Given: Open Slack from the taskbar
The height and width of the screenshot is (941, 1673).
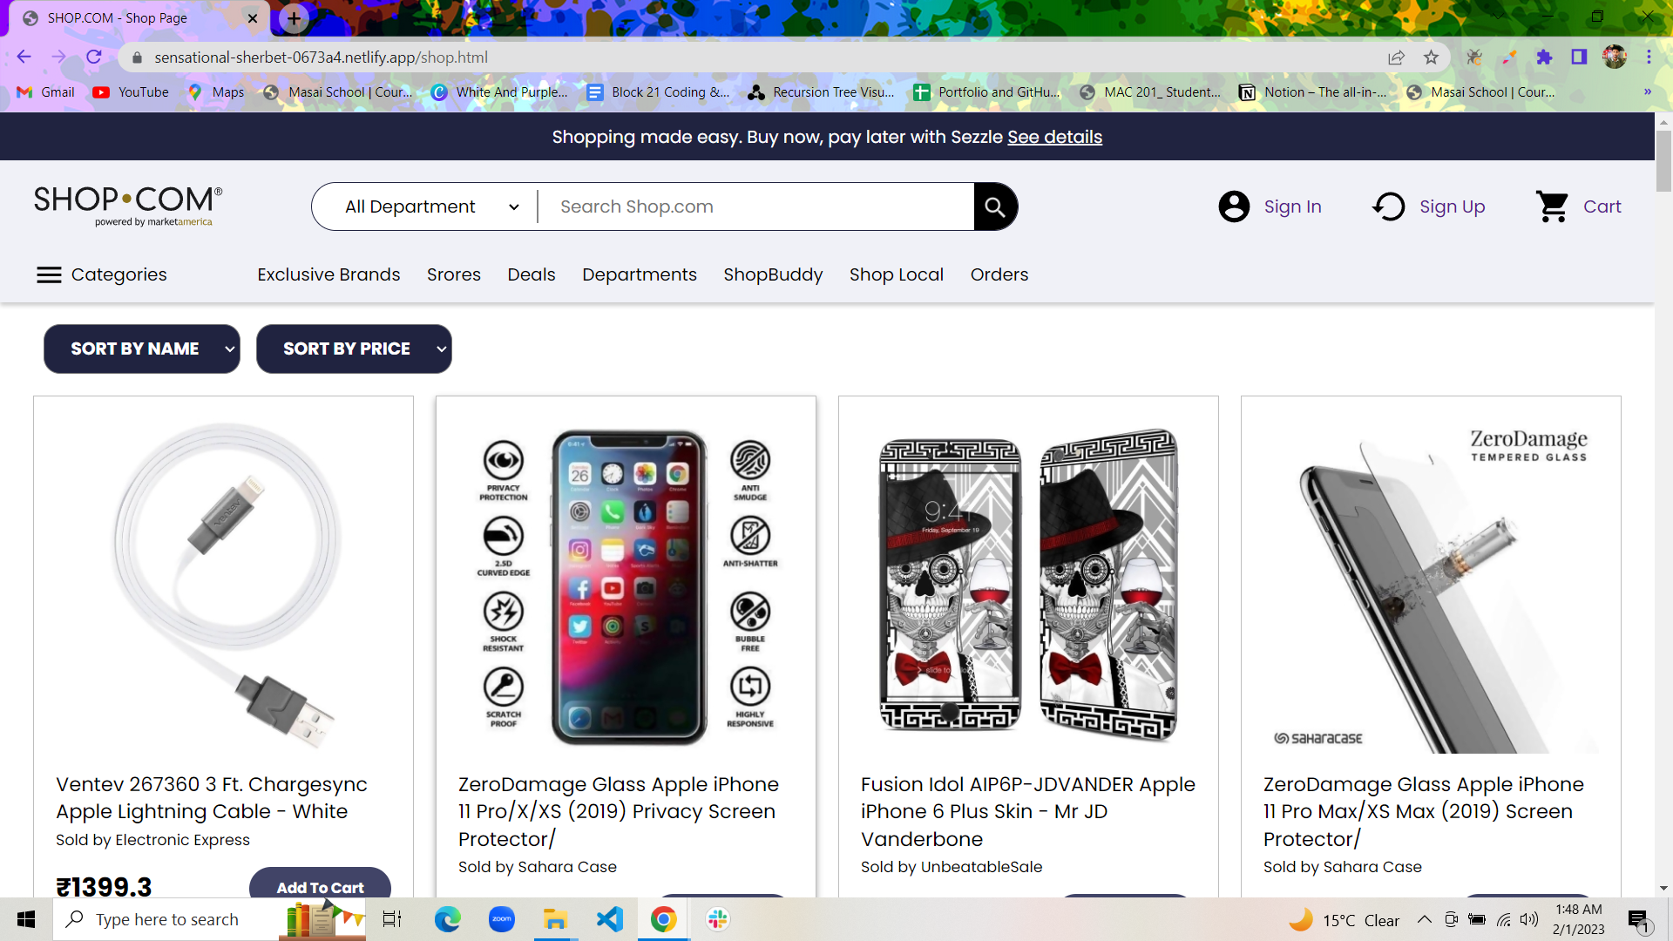Looking at the screenshot, I should click(718, 919).
